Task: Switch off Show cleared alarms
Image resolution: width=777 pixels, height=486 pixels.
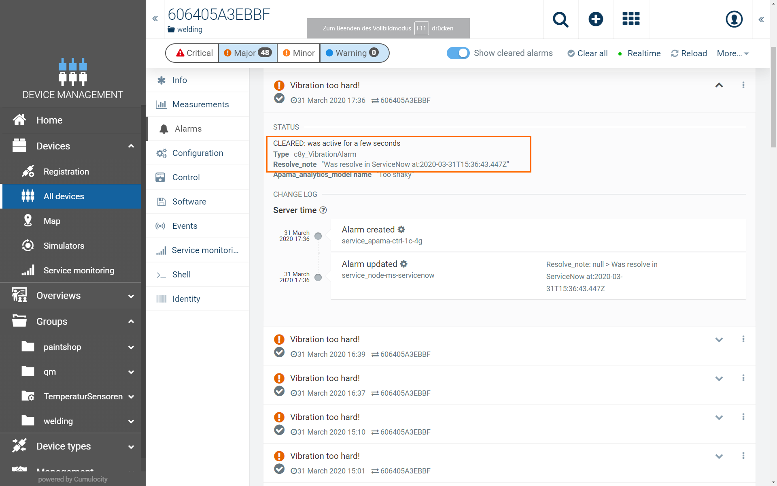Action: (x=458, y=53)
